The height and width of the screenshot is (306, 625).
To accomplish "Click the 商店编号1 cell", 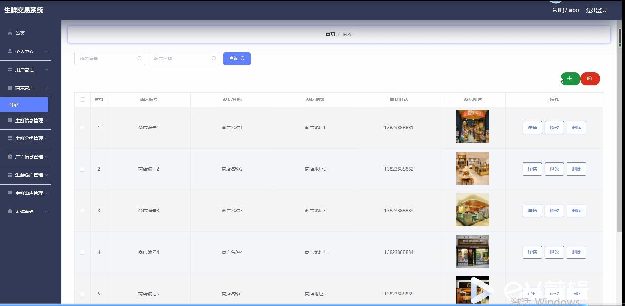I will click(149, 127).
